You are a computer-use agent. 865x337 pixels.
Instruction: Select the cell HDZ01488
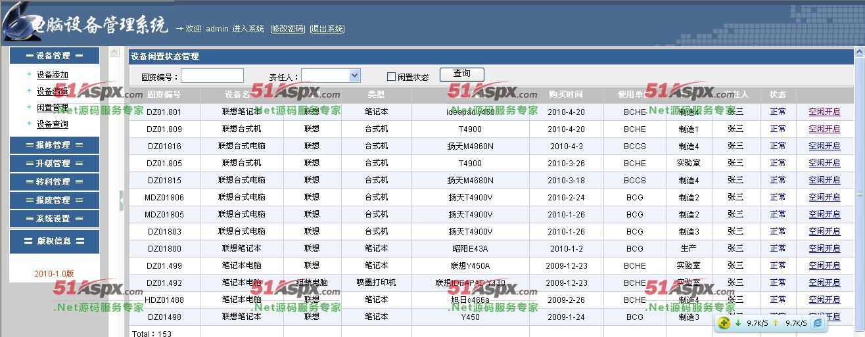coord(164,300)
